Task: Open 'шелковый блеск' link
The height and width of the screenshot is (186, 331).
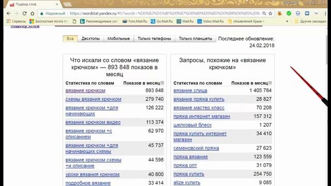Action: (x=192, y=125)
